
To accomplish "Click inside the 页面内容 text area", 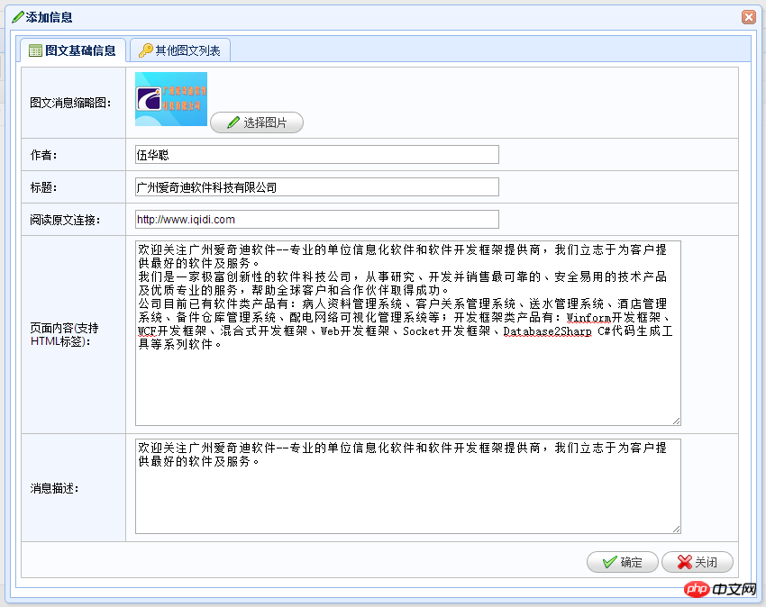I will (x=408, y=333).
